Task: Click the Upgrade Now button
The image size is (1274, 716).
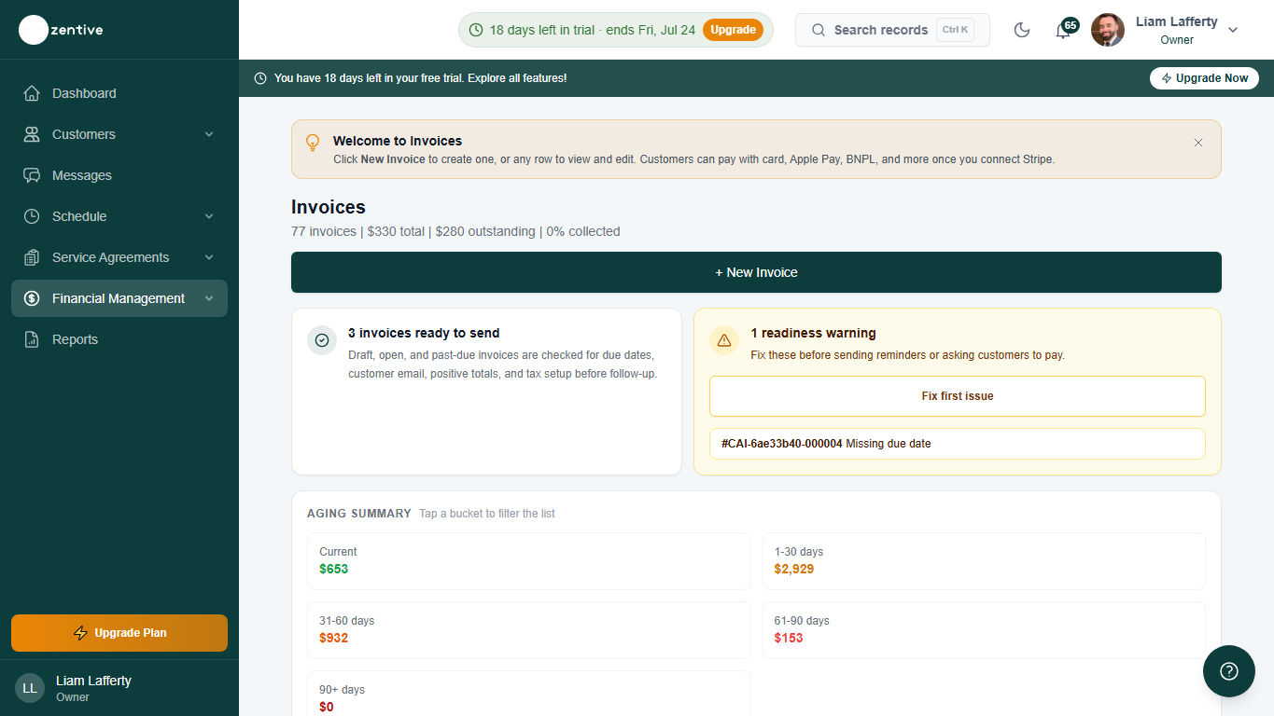Action: (1204, 78)
